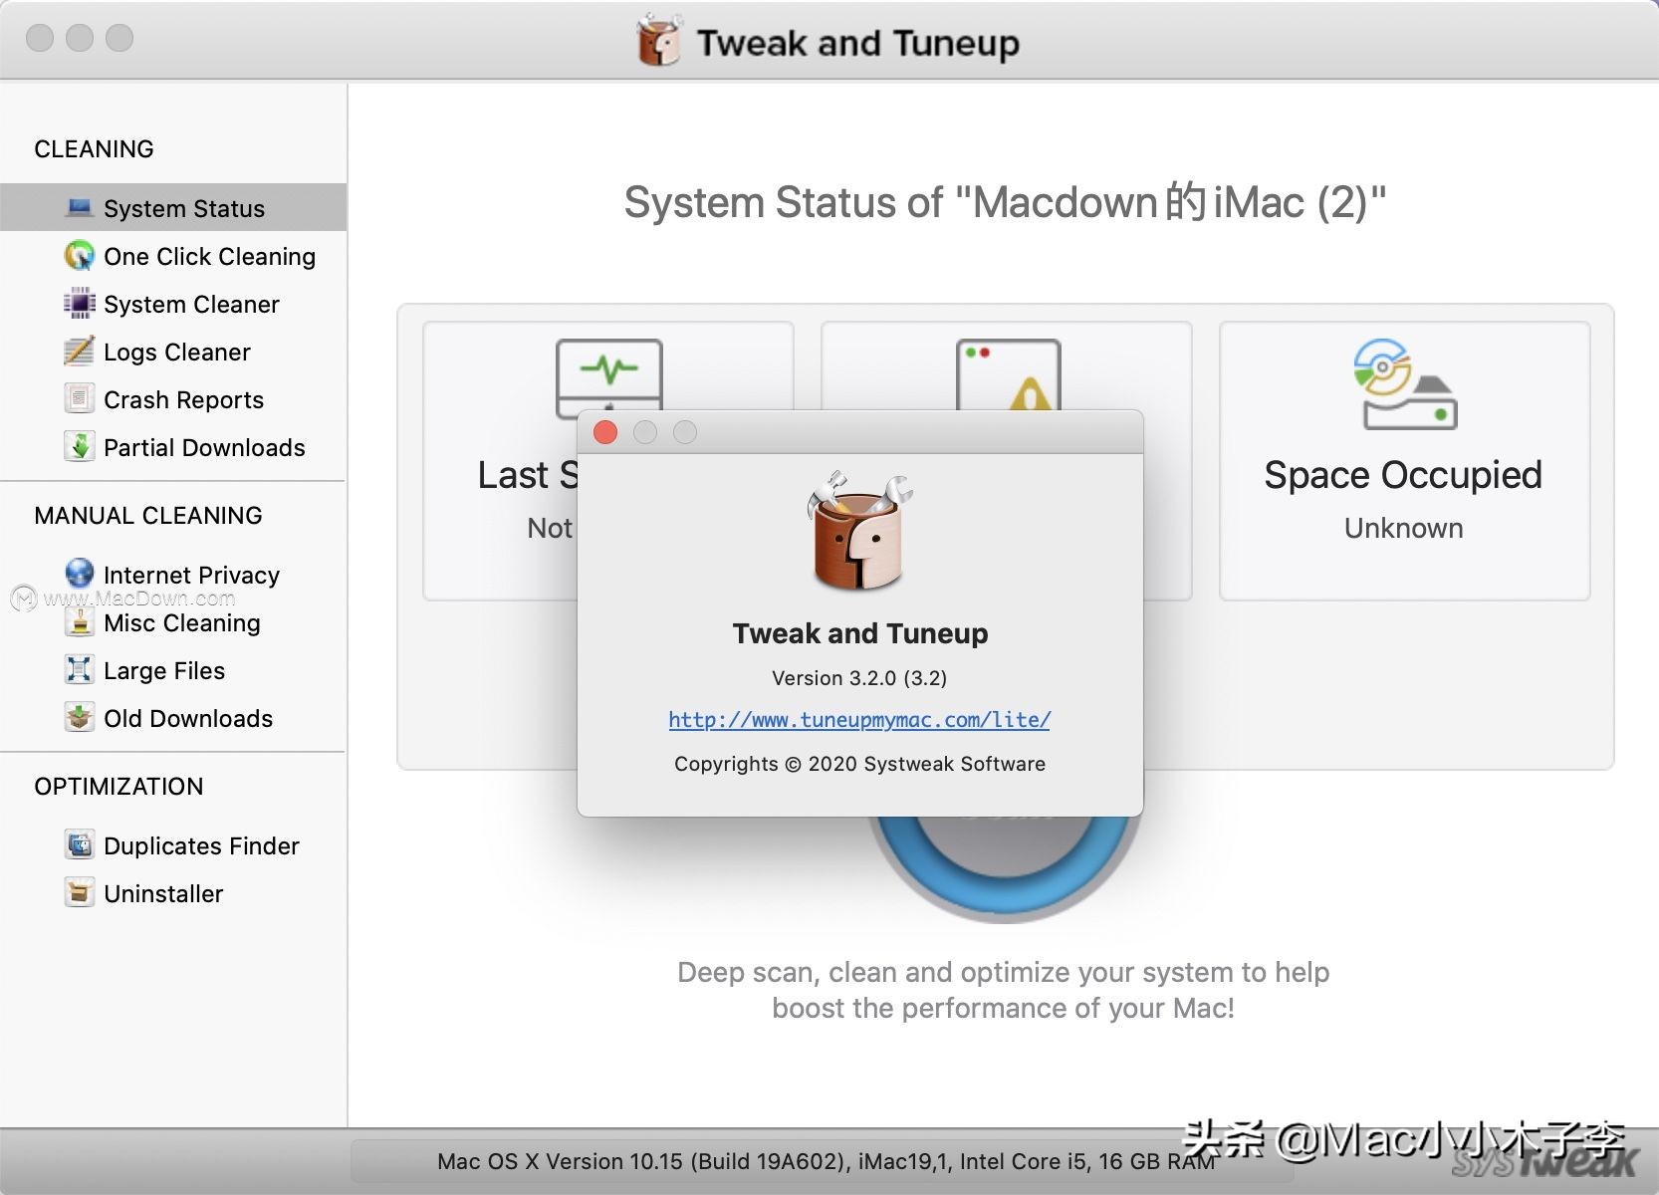Select the Large Files icon
Image resolution: width=1659 pixels, height=1195 pixels.
[x=78, y=670]
